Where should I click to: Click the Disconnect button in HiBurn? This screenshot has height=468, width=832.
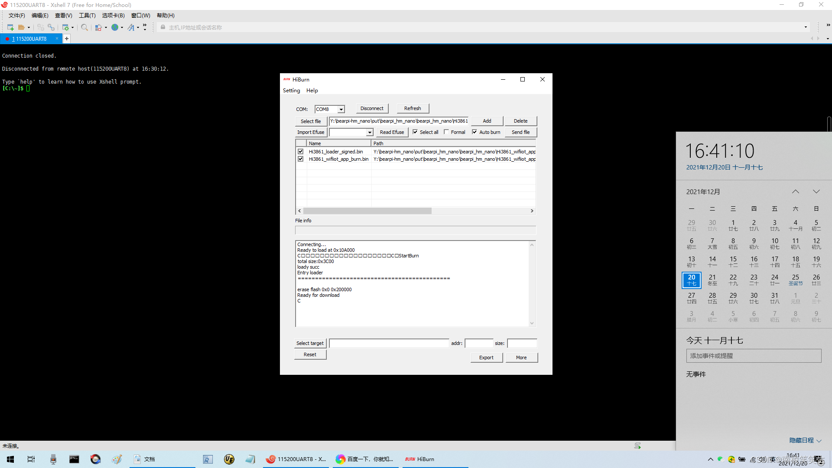[372, 108]
